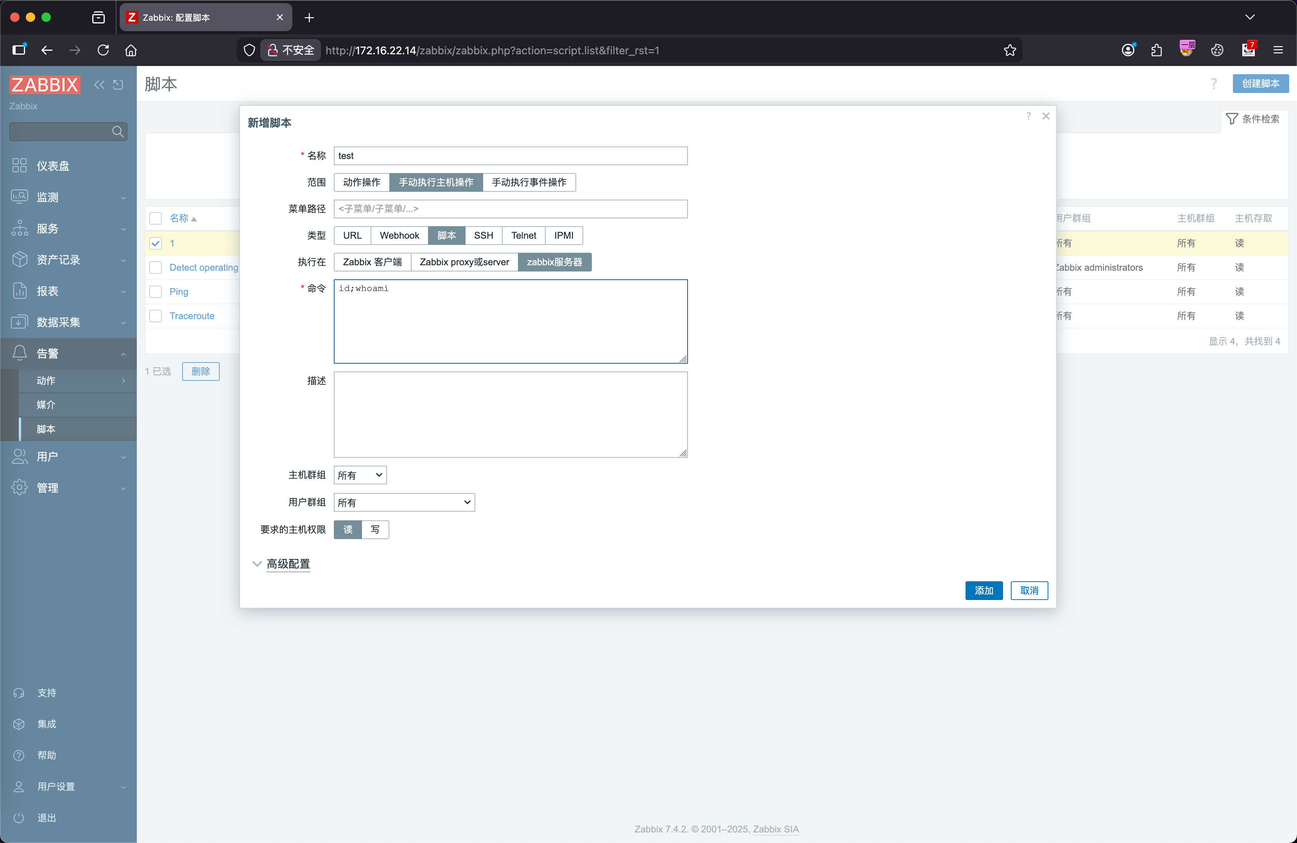Screen dimensions: 1297x843
Task: Click the 添加 button
Action: (x=983, y=590)
